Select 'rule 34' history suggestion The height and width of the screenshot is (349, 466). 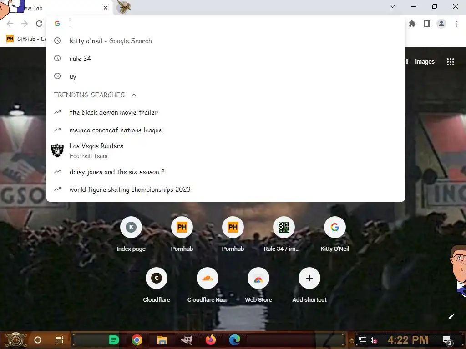pyautogui.click(x=226, y=59)
